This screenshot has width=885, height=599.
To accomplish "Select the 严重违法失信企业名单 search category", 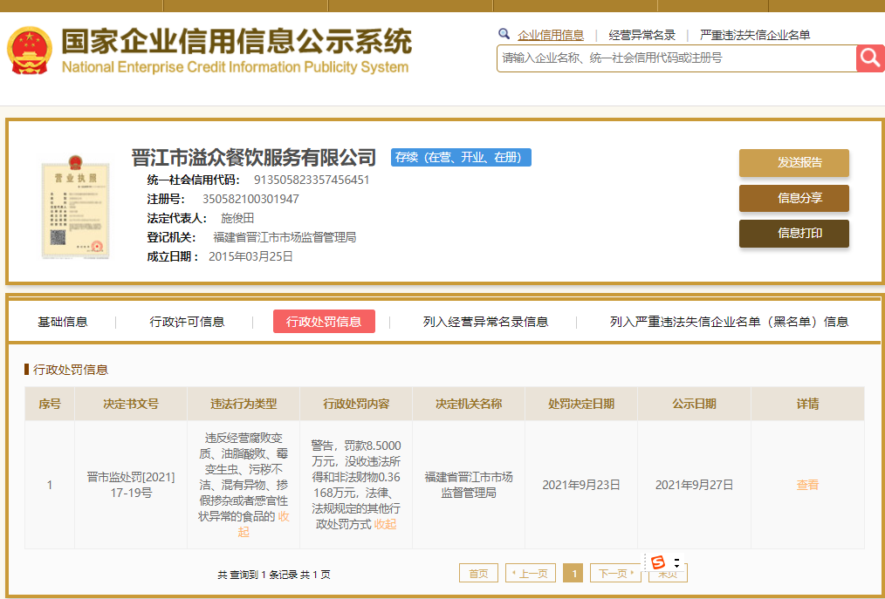I will coord(755,35).
